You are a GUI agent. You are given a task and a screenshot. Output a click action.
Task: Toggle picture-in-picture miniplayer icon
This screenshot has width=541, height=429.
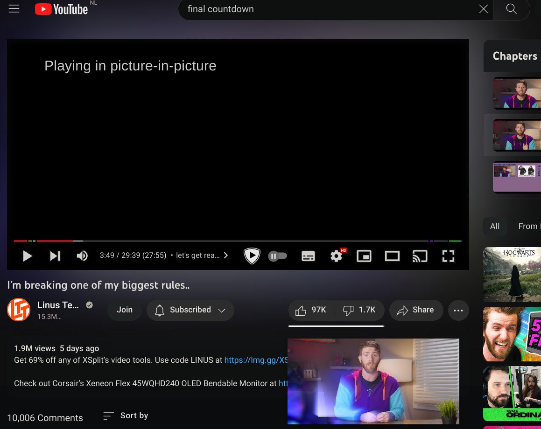364,256
